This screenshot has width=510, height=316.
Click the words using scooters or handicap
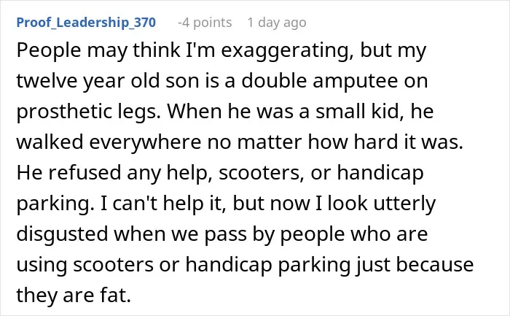[x=144, y=265]
